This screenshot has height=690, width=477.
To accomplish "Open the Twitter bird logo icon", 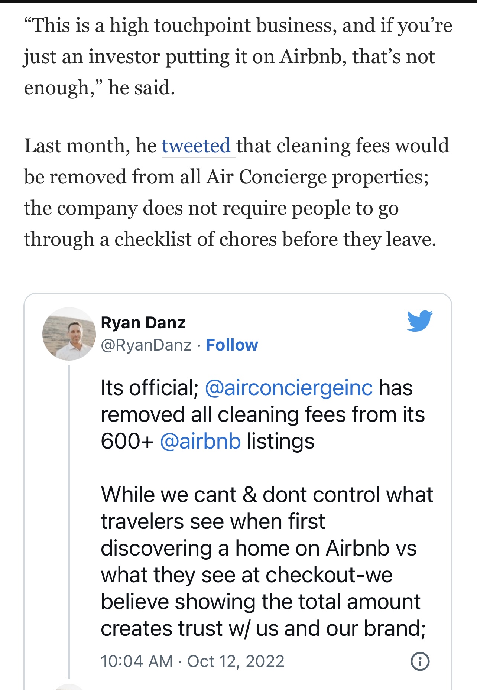I will click(x=420, y=320).
